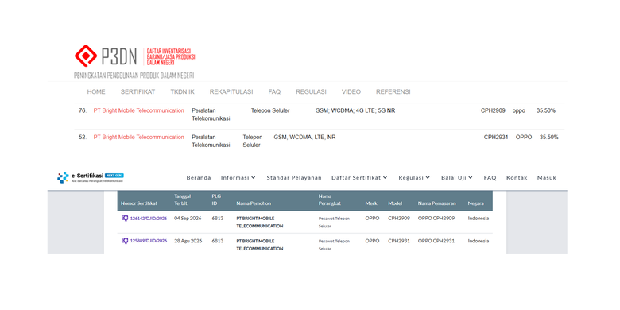Open certificate icon for 125889/DJID/2026
This screenshot has width=620, height=310.
(125, 240)
